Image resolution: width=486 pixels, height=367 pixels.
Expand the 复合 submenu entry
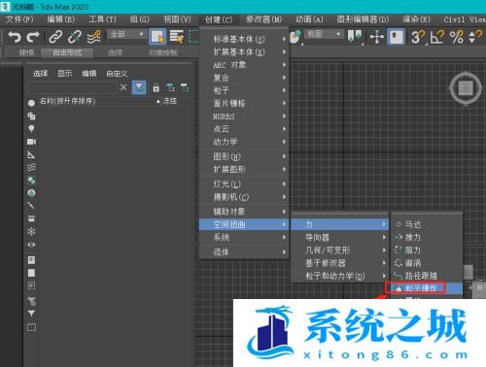(x=243, y=78)
